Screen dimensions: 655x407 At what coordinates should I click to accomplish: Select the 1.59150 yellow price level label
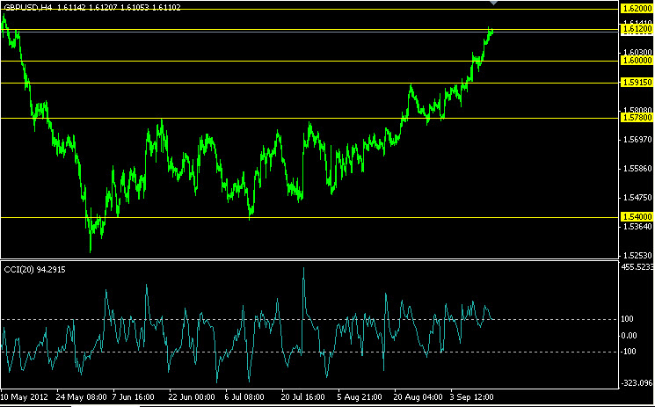coord(637,83)
